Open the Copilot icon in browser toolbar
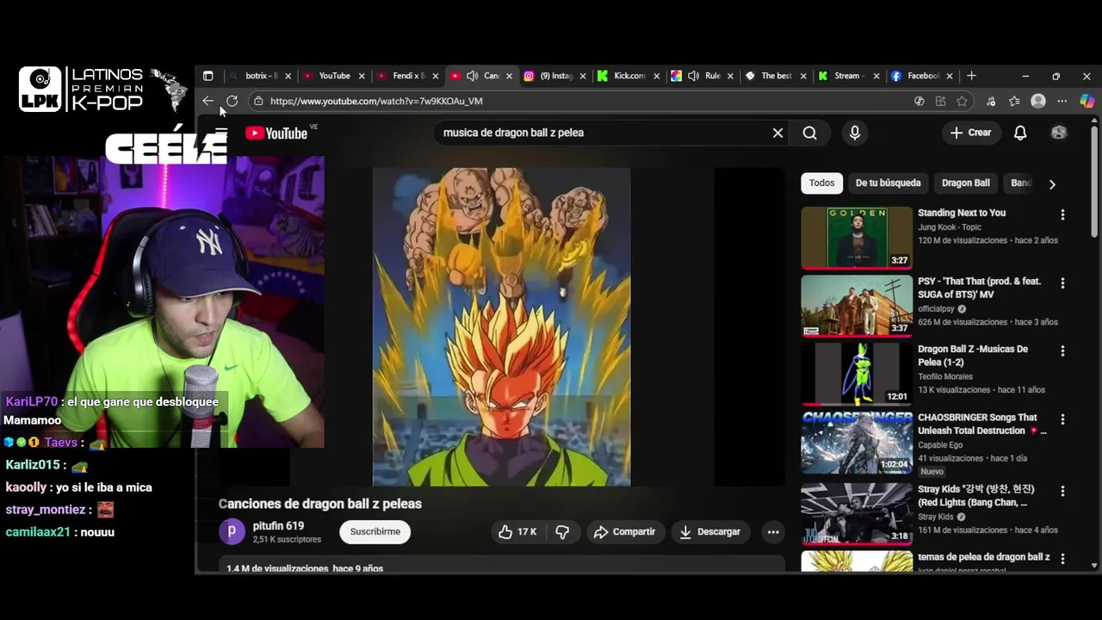This screenshot has height=620, width=1102. coord(1087,101)
